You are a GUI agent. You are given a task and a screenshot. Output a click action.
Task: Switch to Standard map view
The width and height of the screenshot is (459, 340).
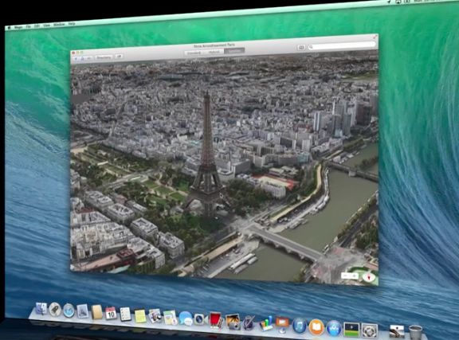click(x=194, y=53)
